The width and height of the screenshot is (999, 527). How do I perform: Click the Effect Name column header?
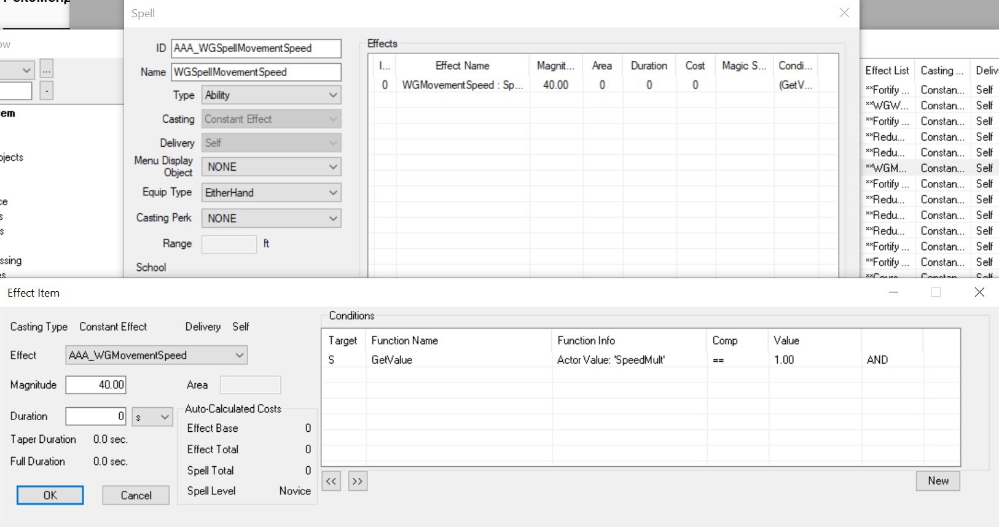[462, 66]
